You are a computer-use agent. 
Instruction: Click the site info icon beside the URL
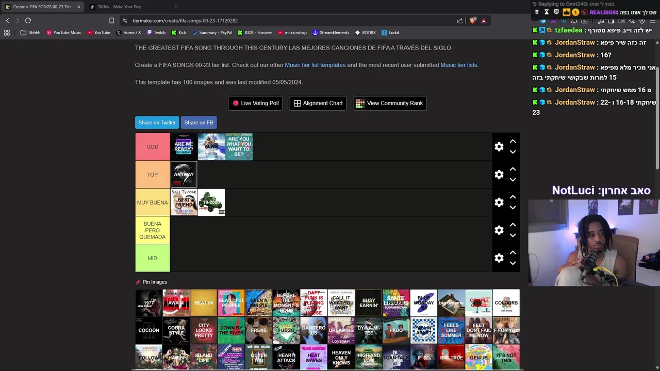(x=125, y=21)
